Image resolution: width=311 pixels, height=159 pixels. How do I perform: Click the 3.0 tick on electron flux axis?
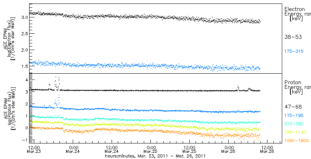coord(24,17)
